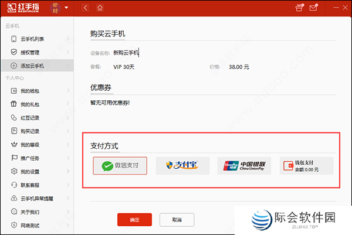This screenshot has height=235, width=352.
Task: Expand the chevron on the 我的设置 row
Action: tap(68, 171)
